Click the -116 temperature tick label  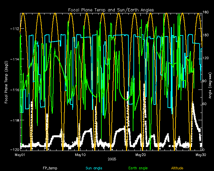(x=15, y=90)
